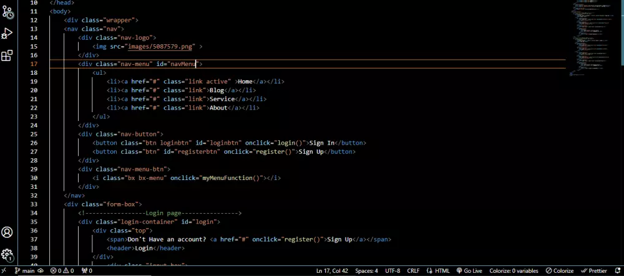
Task: Click 'Sign Up' text on line 27
Action: coord(311,151)
